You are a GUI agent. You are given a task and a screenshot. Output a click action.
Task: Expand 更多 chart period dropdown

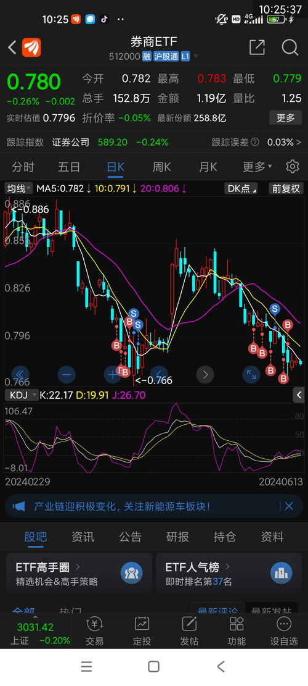tap(257, 167)
